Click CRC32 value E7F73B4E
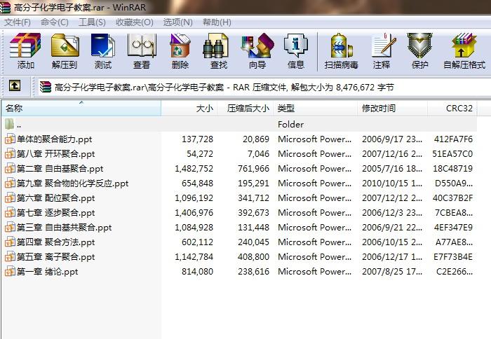491x339 pixels. pyautogui.click(x=453, y=256)
